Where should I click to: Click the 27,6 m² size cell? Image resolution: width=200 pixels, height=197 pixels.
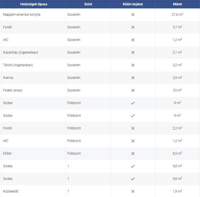pos(178,14)
